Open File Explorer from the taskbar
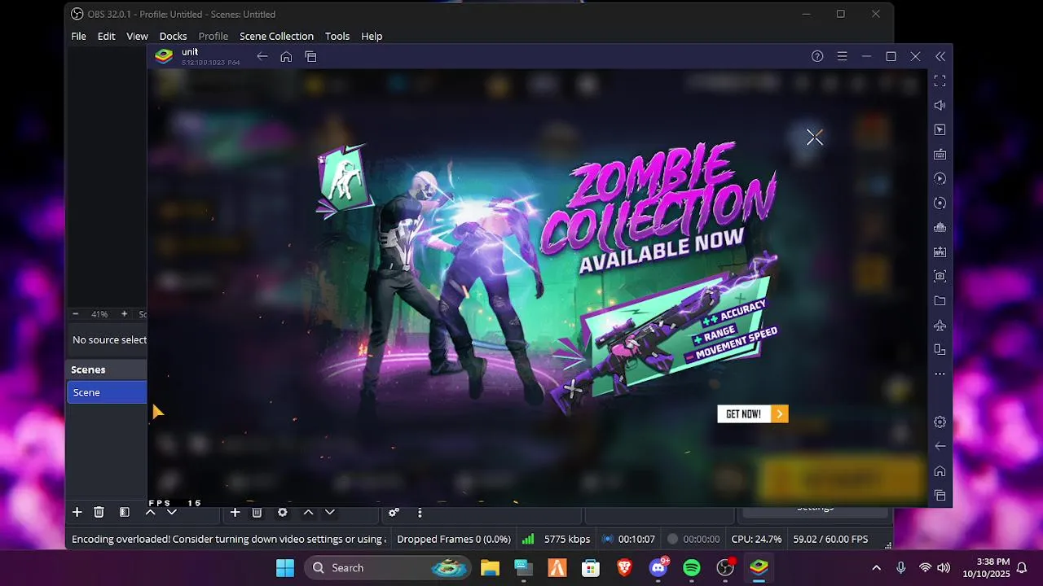The width and height of the screenshot is (1043, 586). [490, 568]
